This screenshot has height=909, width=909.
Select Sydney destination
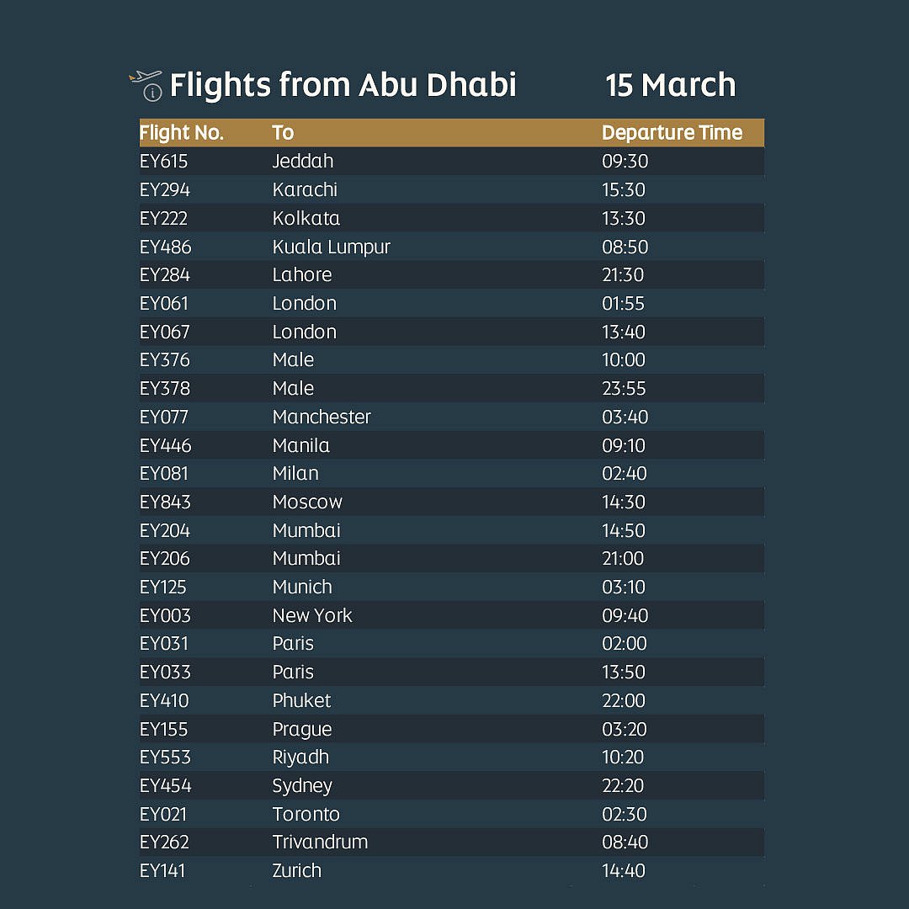[x=302, y=785]
